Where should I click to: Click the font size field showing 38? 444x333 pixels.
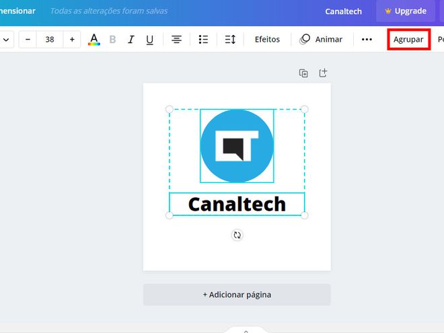click(x=50, y=40)
